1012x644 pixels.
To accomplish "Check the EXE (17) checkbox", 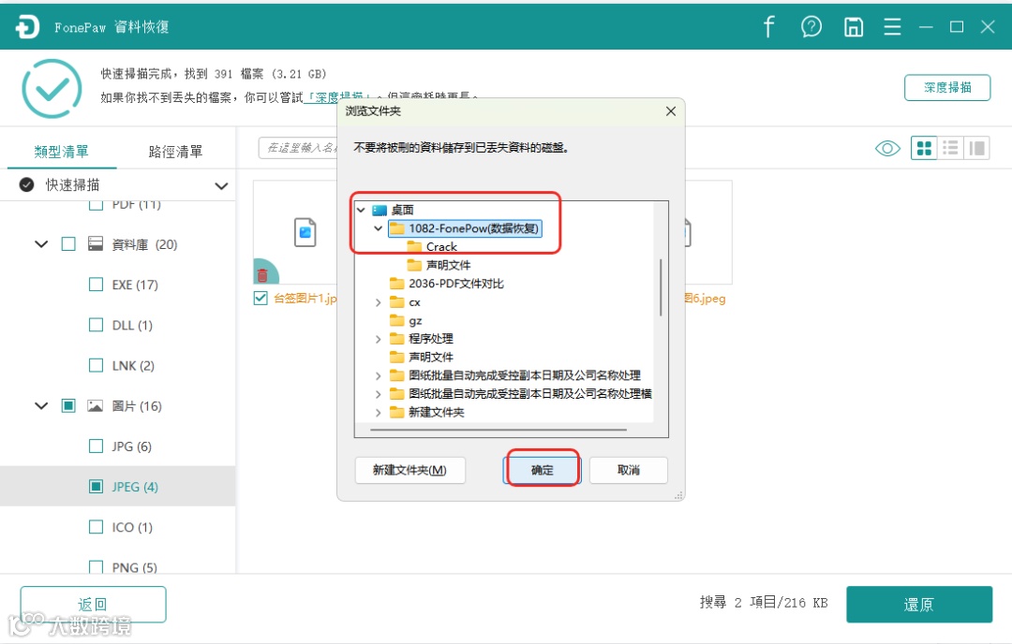I will [x=96, y=285].
